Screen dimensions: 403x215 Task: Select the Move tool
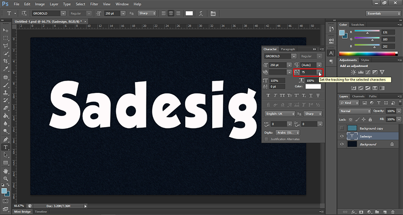[6, 30]
